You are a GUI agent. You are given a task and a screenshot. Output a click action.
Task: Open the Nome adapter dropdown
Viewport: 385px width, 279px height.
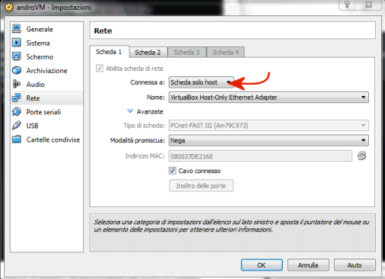[x=269, y=97]
